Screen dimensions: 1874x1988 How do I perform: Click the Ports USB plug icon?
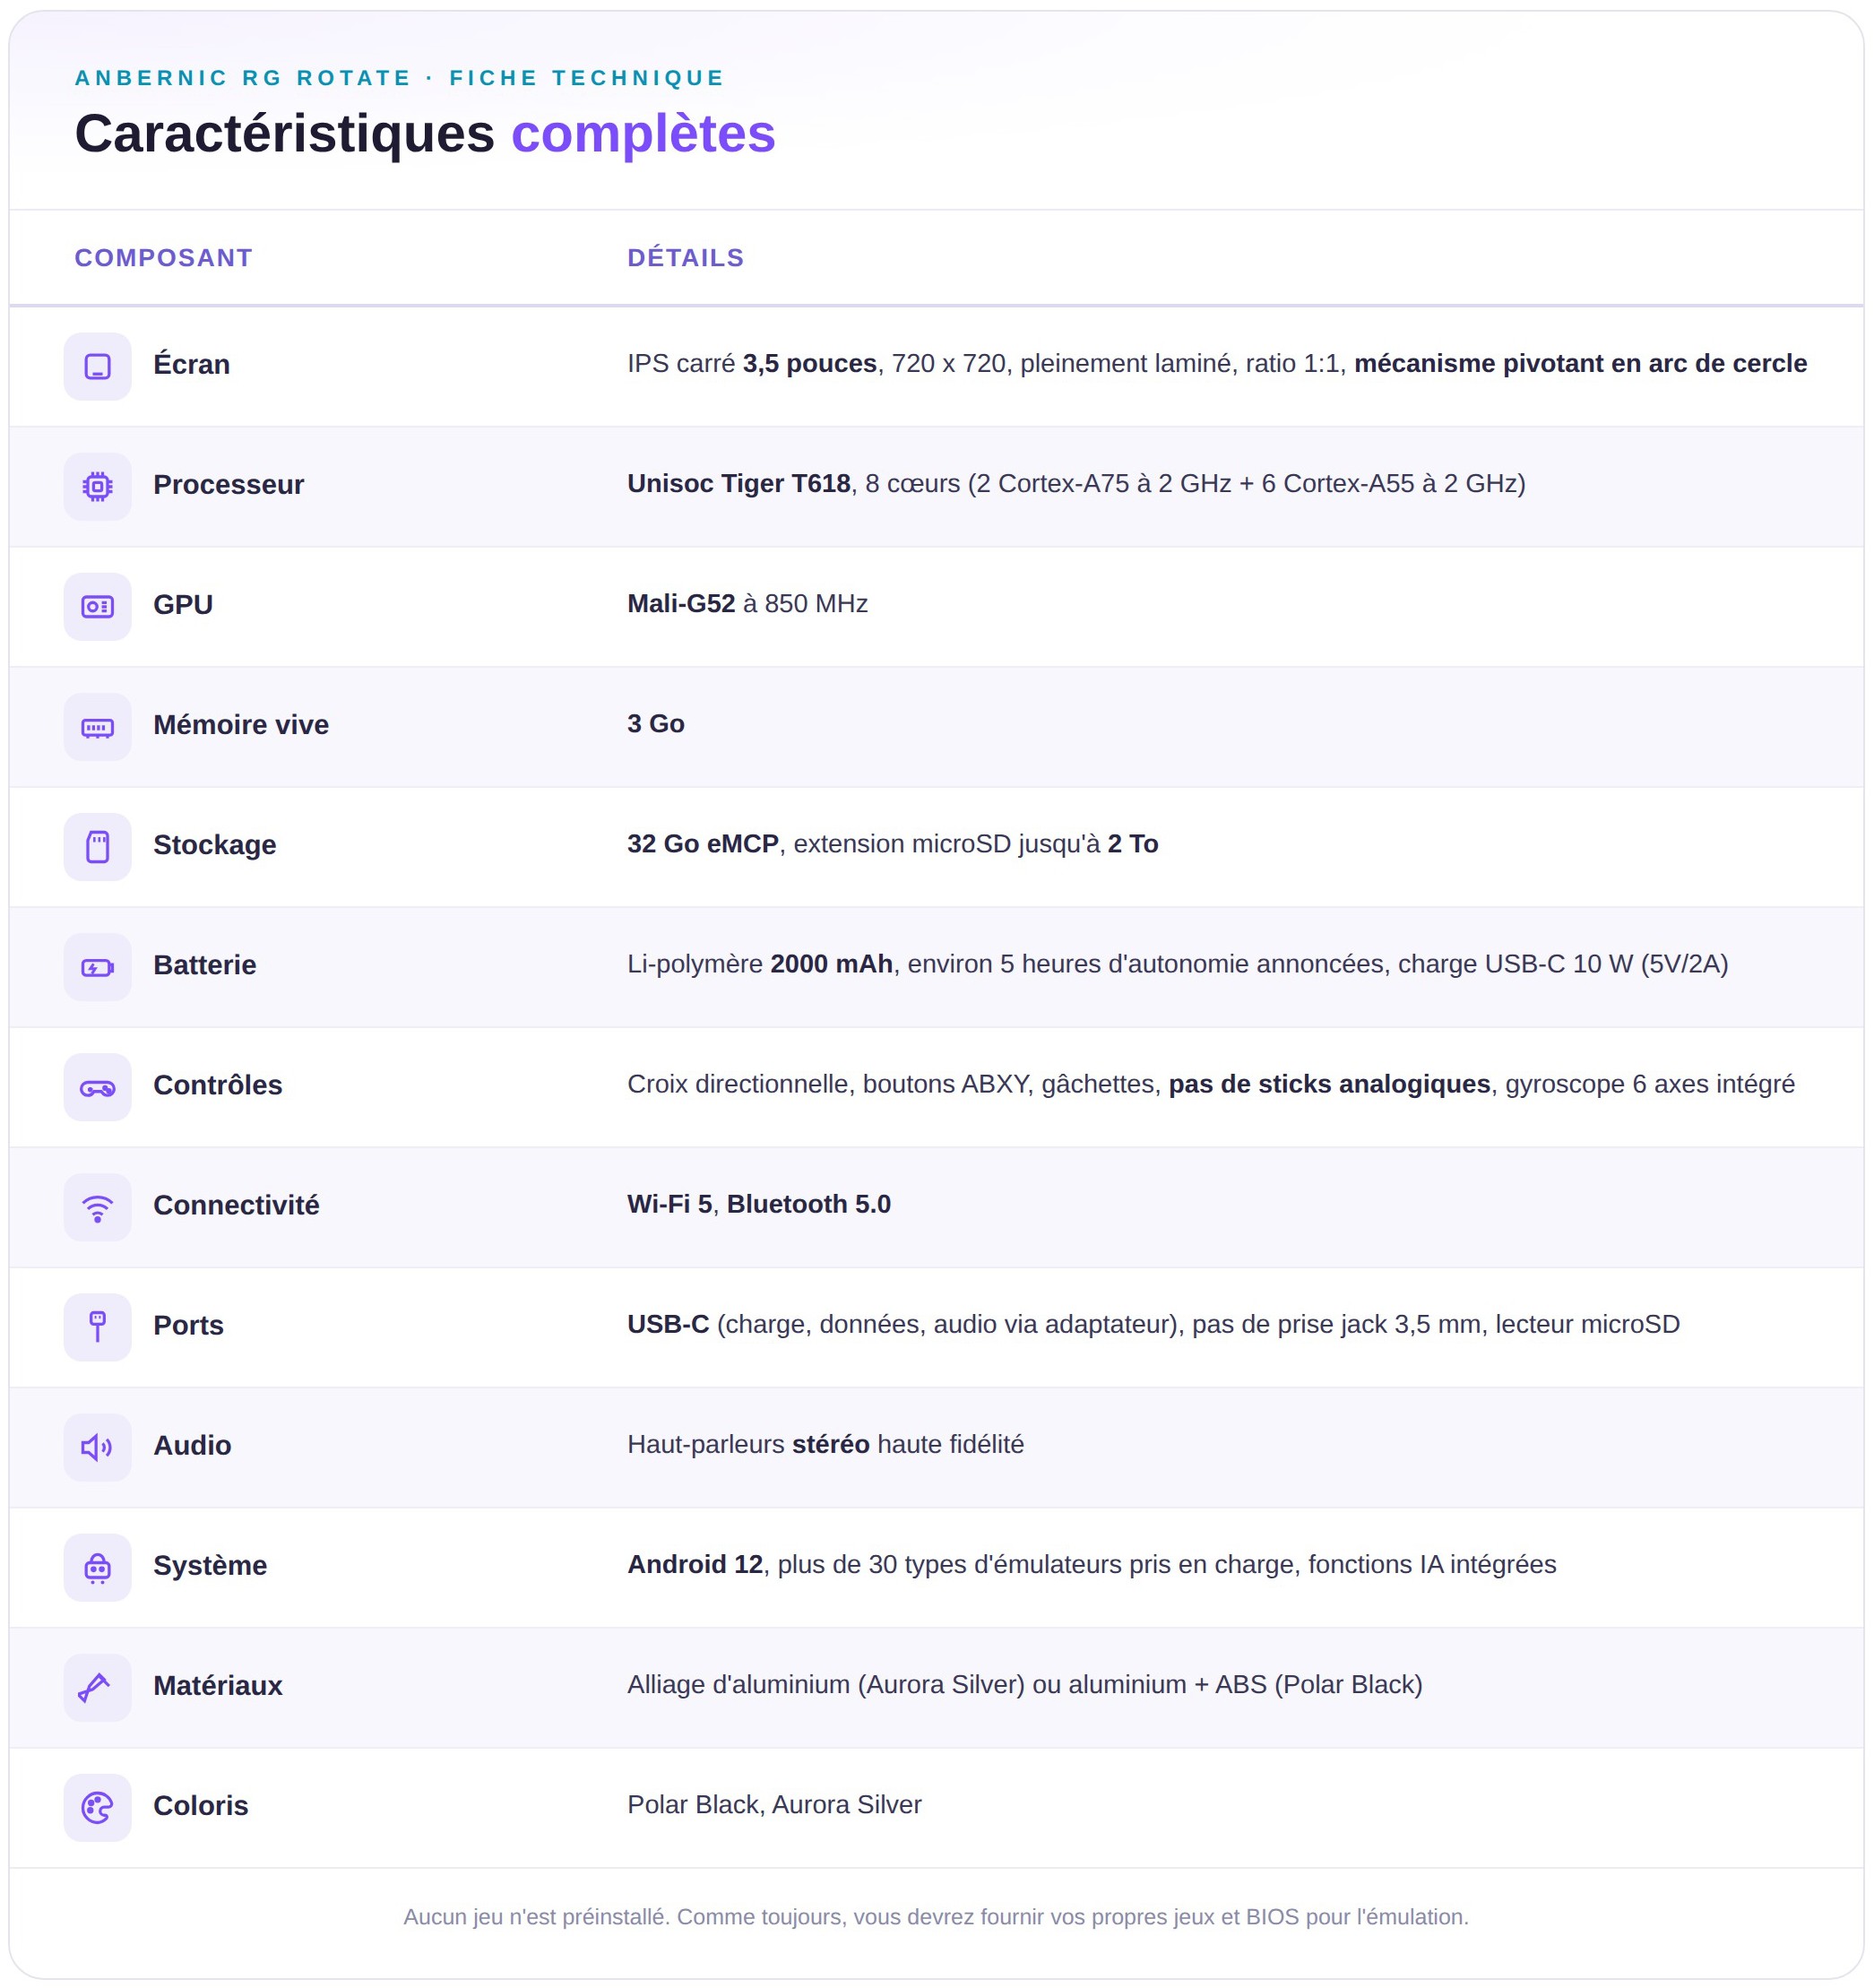pos(97,1327)
